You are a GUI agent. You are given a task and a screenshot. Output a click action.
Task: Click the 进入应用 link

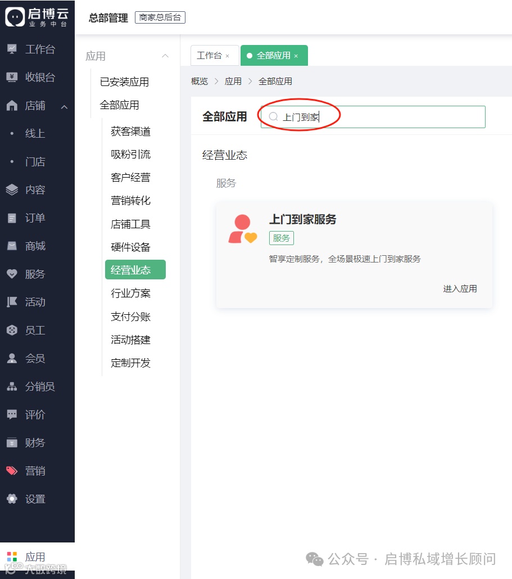(460, 288)
